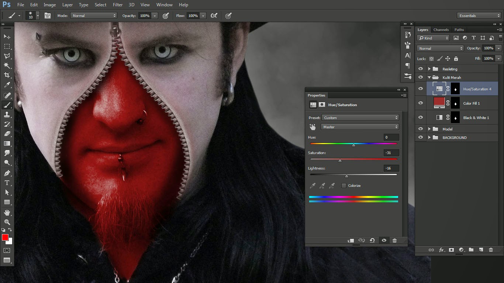Open the layer effects fx menu
This screenshot has width=504, height=283.
point(441,250)
